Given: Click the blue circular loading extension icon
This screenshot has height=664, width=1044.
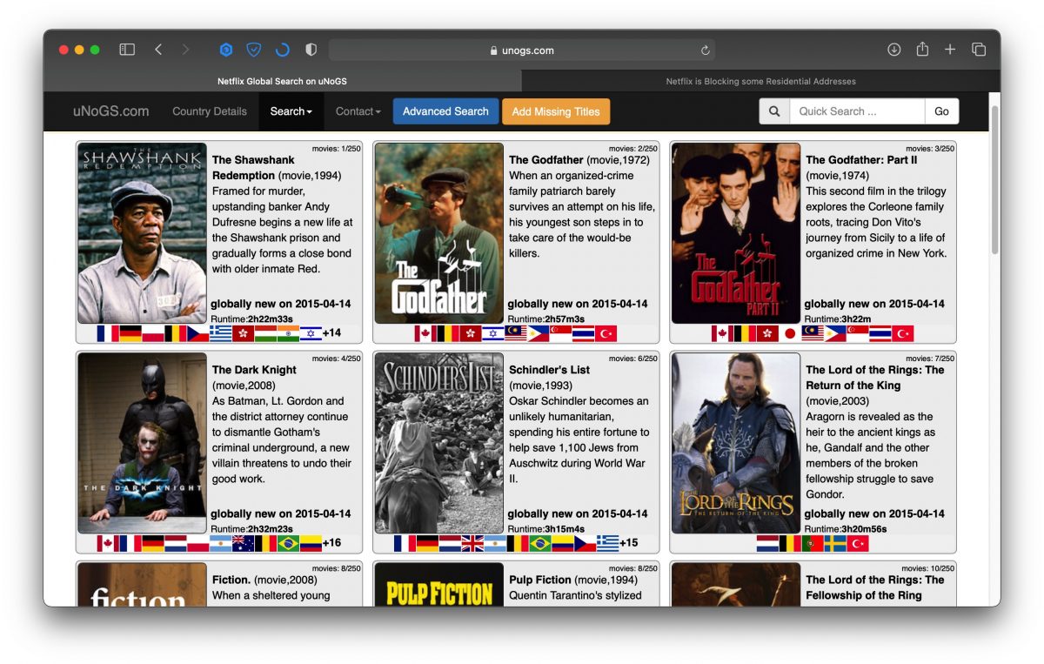Looking at the screenshot, I should 282,50.
